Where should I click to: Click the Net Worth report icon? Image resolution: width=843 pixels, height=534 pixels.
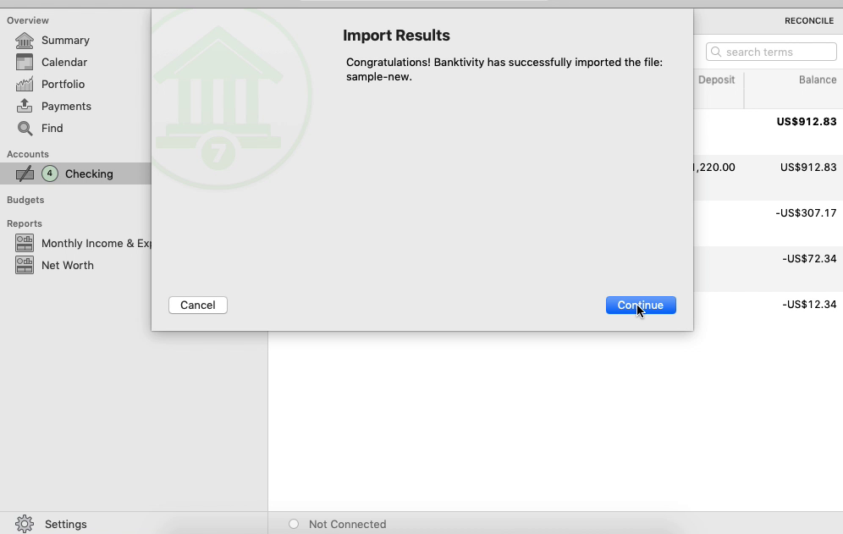point(25,265)
